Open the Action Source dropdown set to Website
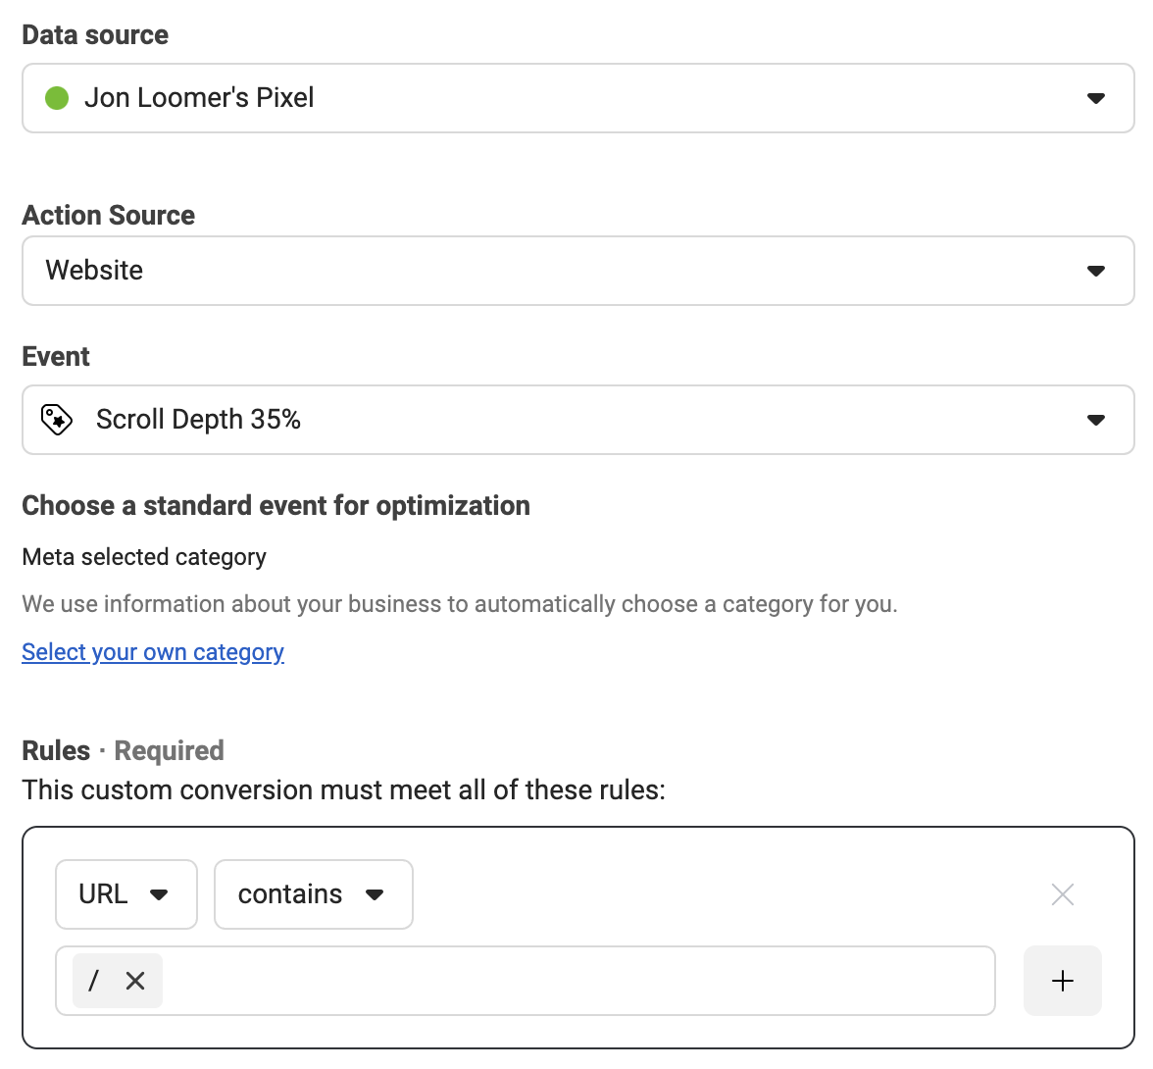 (x=578, y=271)
